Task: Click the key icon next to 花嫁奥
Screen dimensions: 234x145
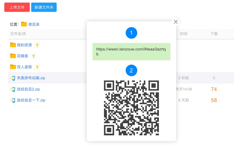Action: 34,56
